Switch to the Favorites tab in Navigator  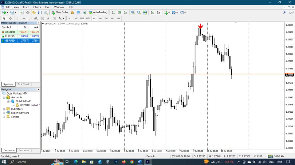click(x=24, y=150)
